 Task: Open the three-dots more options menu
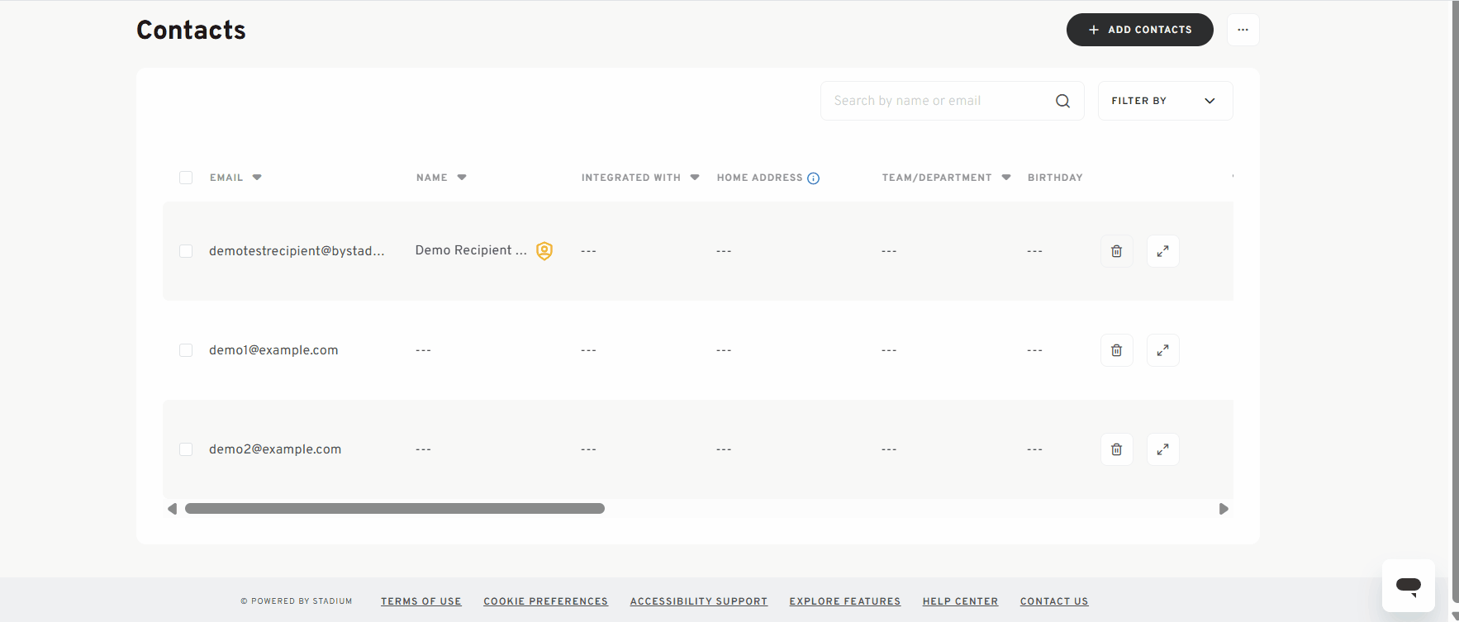coord(1243,30)
